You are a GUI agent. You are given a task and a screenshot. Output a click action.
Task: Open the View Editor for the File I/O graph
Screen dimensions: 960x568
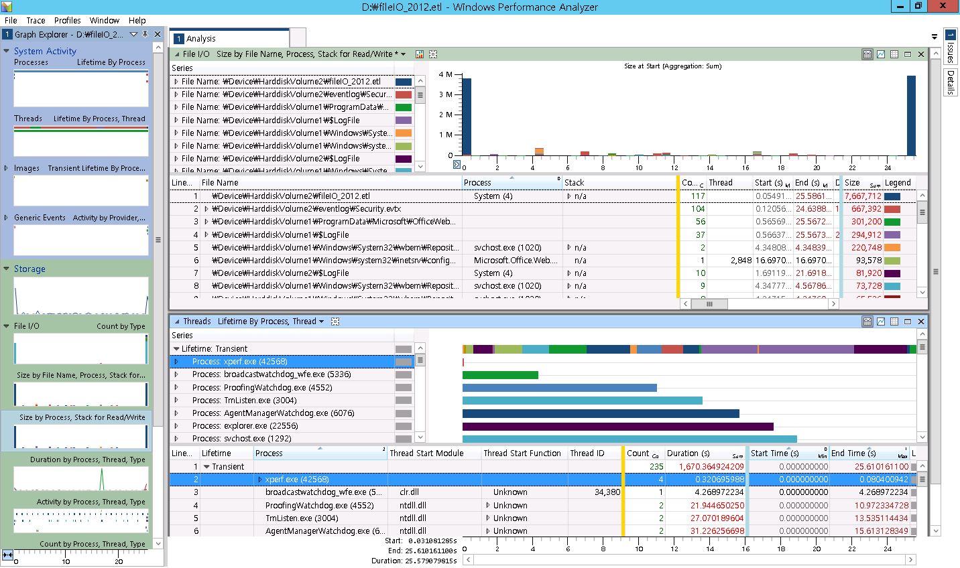(x=432, y=54)
